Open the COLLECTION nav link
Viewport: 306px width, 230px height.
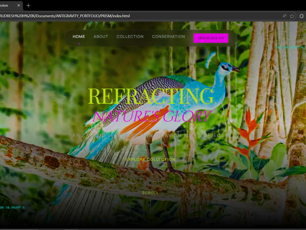130,36
